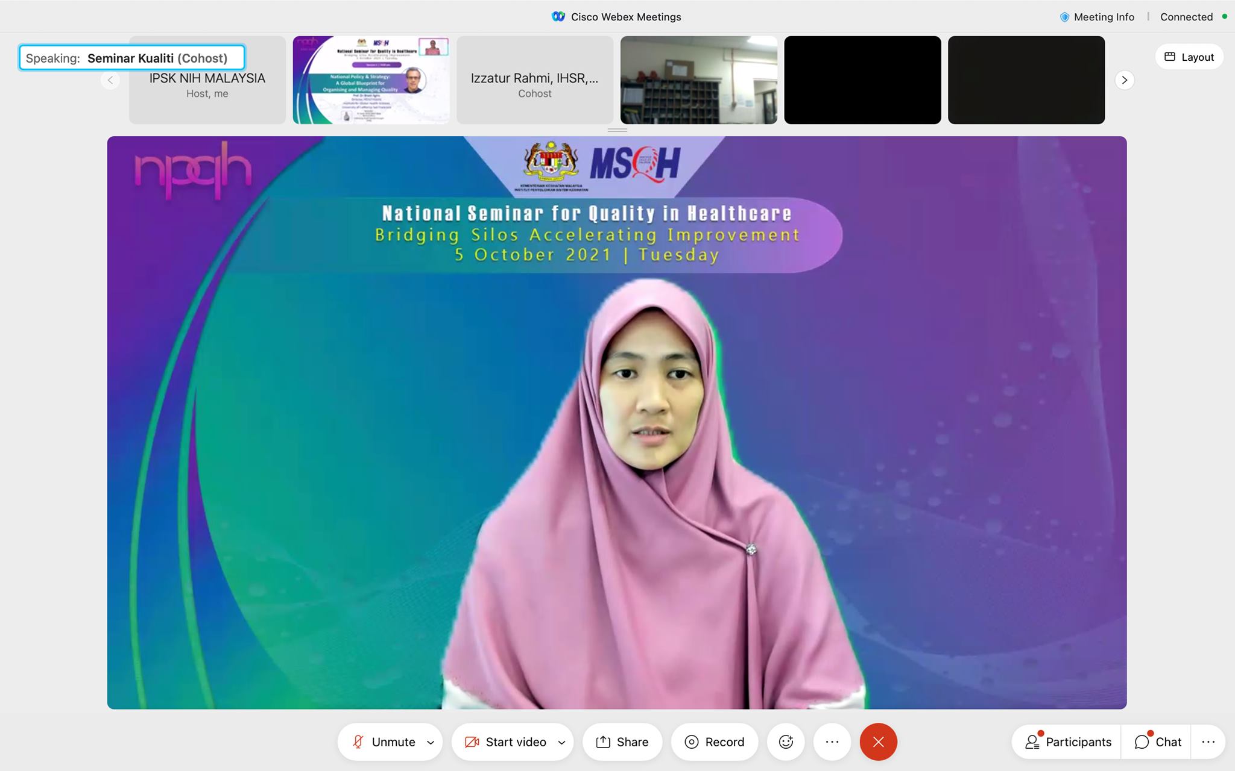Expand video options dropdown arrow
The height and width of the screenshot is (771, 1235).
point(561,742)
